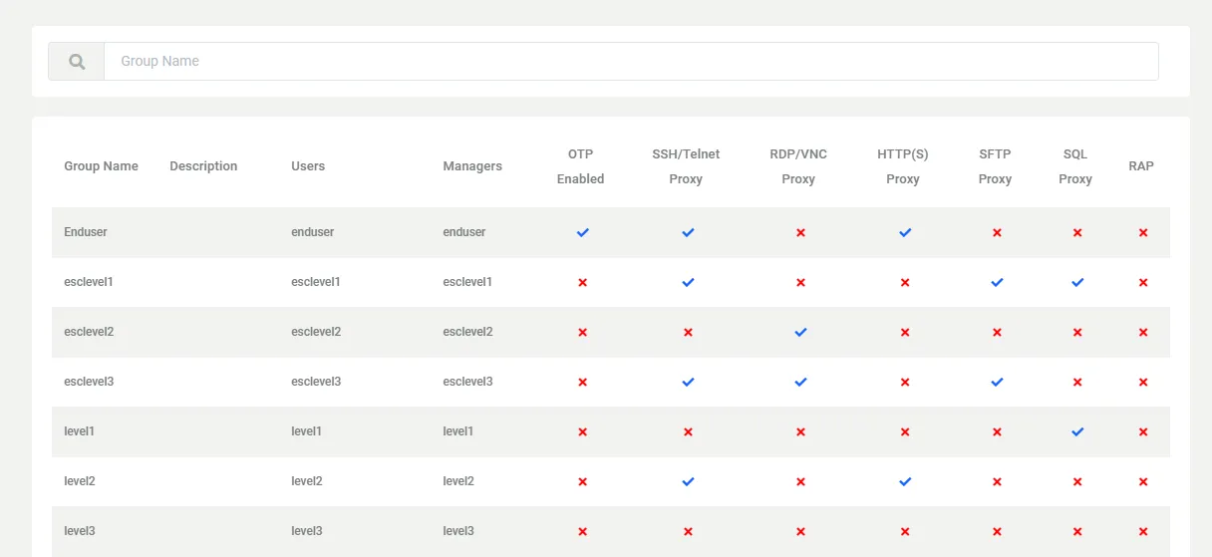
Task: Click level1 in the Users column
Action: click(x=306, y=431)
